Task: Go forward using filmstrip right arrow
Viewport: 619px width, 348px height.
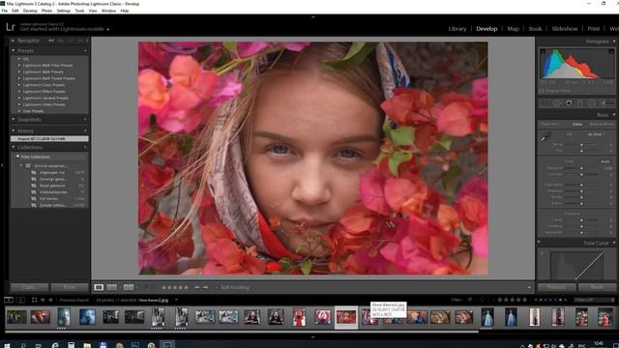Action: (x=50, y=300)
